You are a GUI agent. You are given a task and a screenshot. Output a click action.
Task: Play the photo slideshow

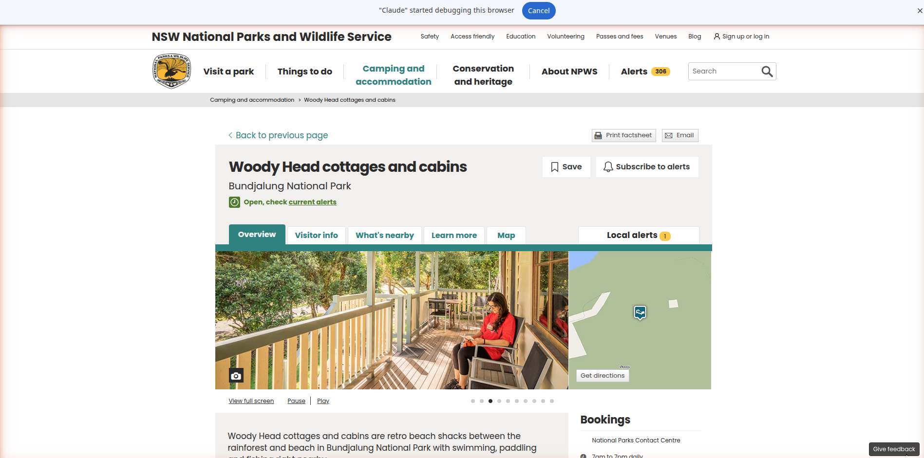[323, 401]
